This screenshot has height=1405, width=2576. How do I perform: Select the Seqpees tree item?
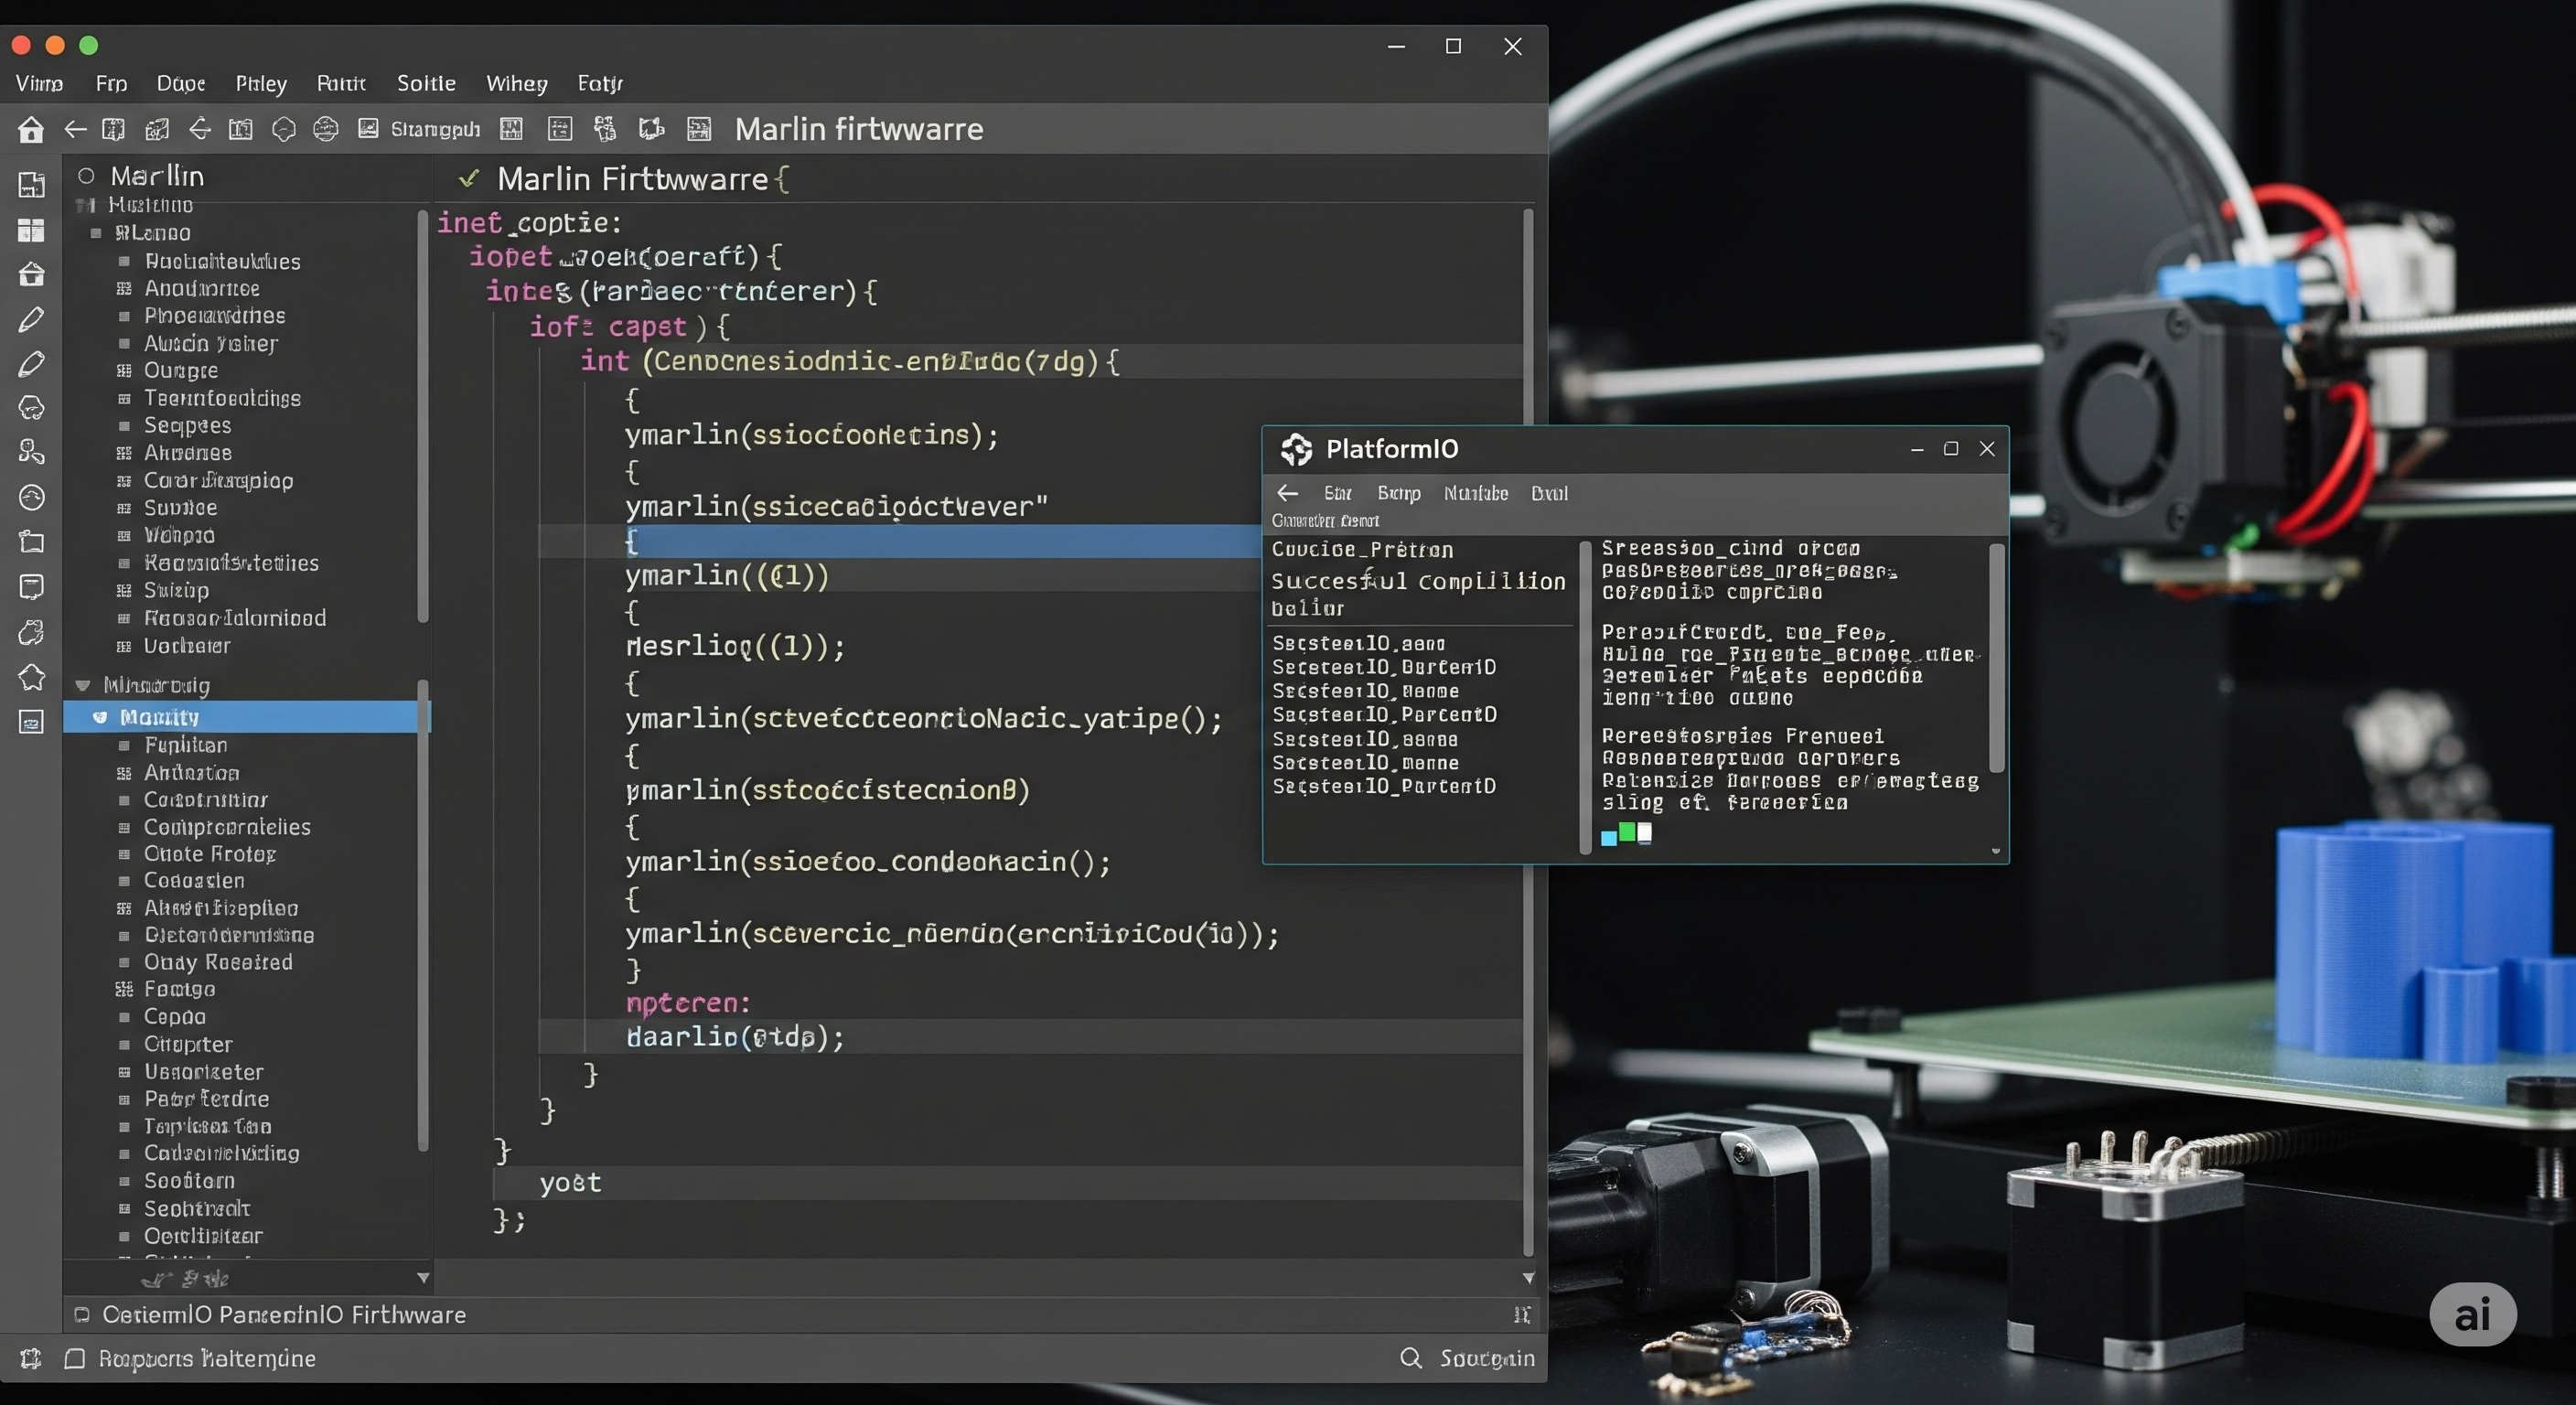click(x=187, y=425)
